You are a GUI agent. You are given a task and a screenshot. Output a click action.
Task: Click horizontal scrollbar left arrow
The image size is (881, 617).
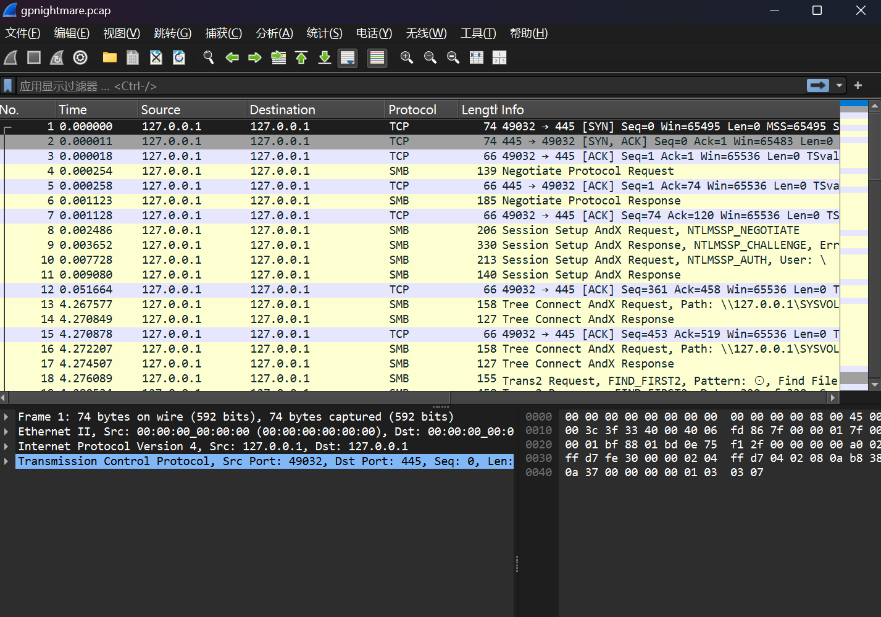(4, 398)
